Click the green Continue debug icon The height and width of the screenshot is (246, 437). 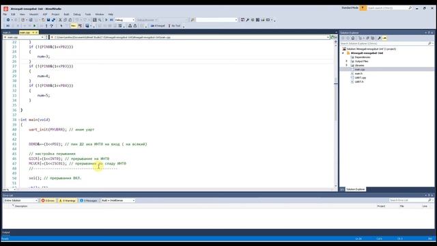pos(34,26)
